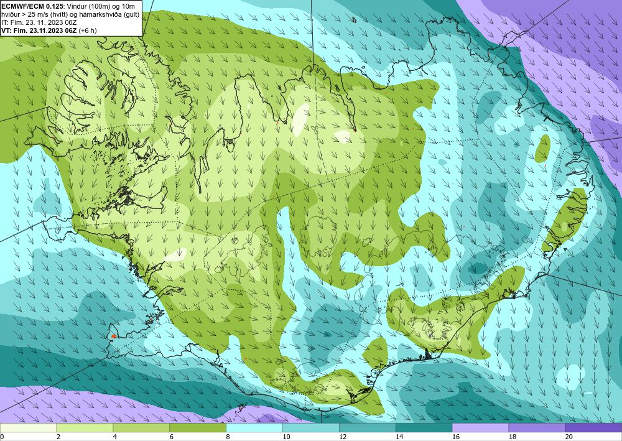Click the 18–20 m/s purple legend swatch
Viewport: 622px width, 441px height.
[x=537, y=428]
